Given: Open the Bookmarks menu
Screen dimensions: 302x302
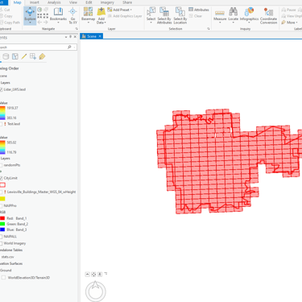Looking at the screenshot, I should pos(58,14).
